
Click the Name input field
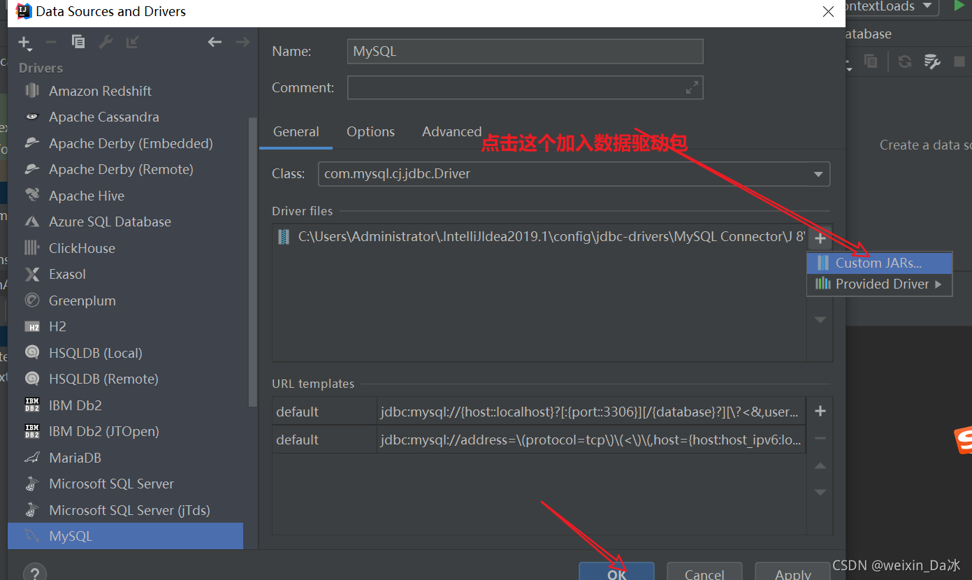[525, 51]
